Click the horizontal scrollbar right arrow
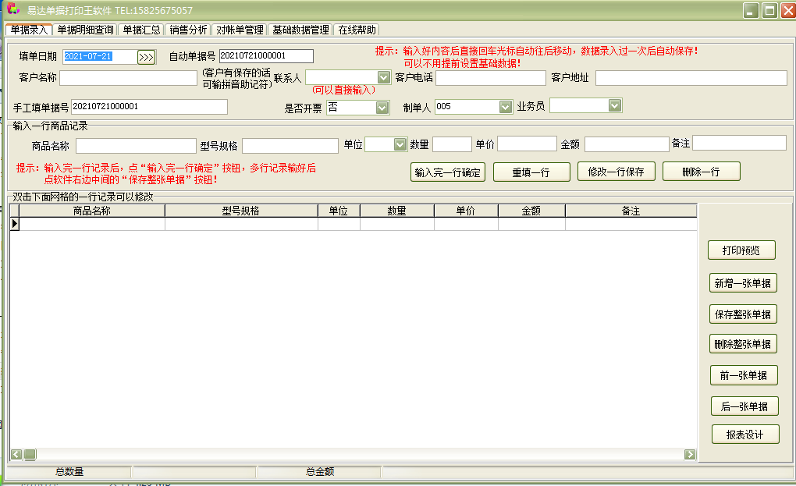The width and height of the screenshot is (796, 486). click(x=691, y=453)
